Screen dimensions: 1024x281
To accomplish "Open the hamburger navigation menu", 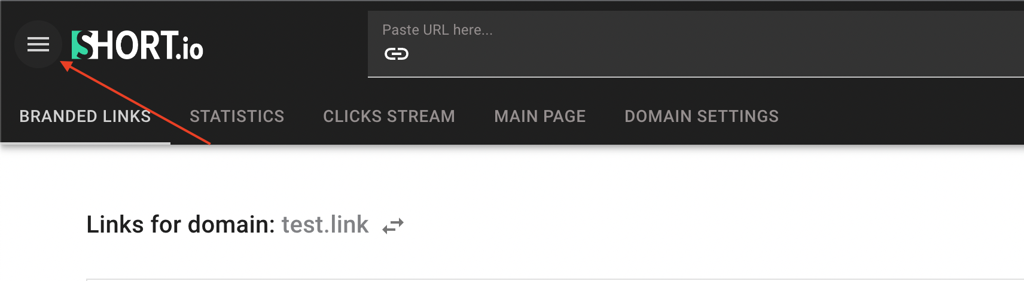I will coord(38,44).
